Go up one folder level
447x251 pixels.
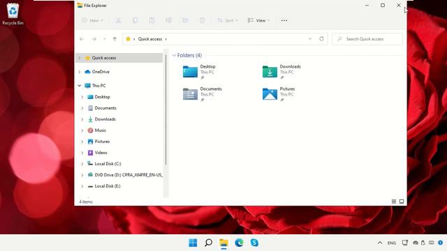click(x=115, y=39)
